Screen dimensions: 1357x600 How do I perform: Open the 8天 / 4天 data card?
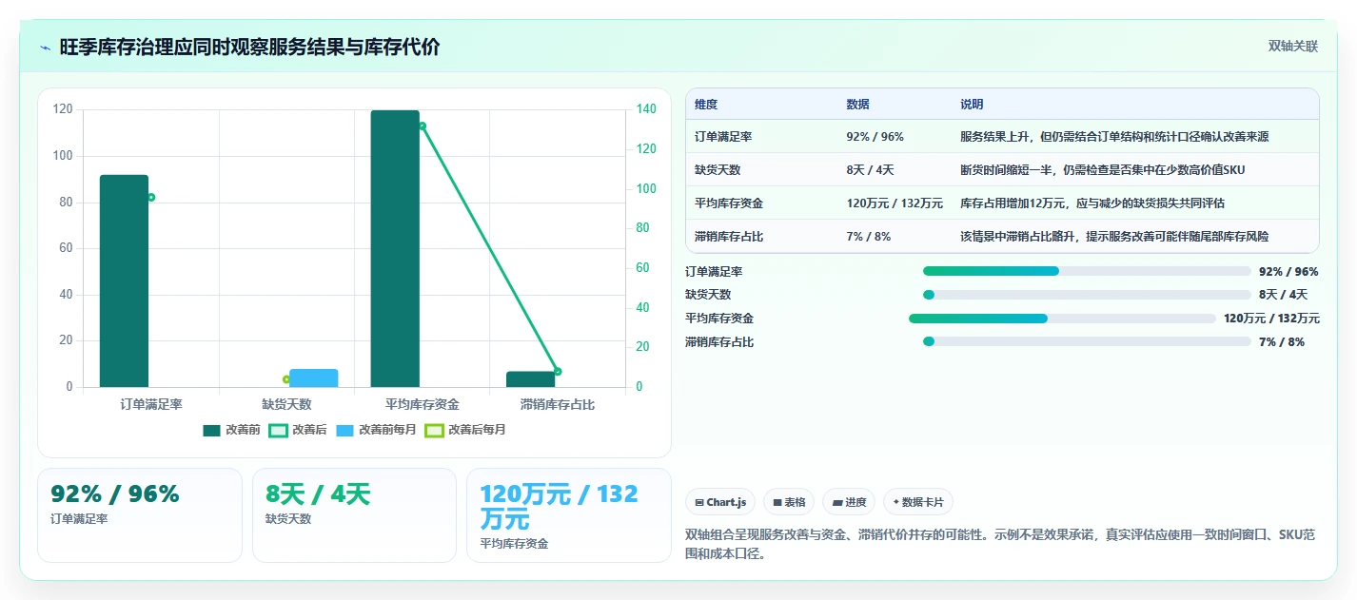pos(354,515)
